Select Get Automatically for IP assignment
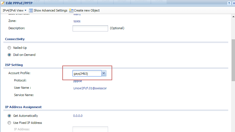Image resolution: width=235 pixels, height=132 pixels. point(9,116)
